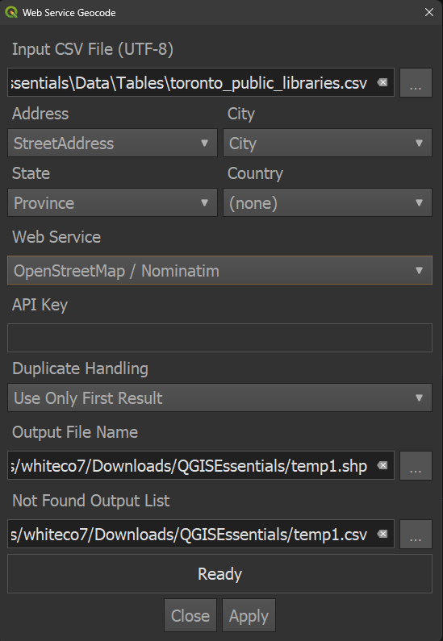Click the 'Web Service' label

click(56, 237)
